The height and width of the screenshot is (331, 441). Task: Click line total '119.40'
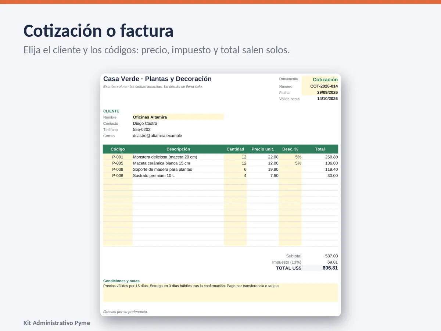(331, 170)
